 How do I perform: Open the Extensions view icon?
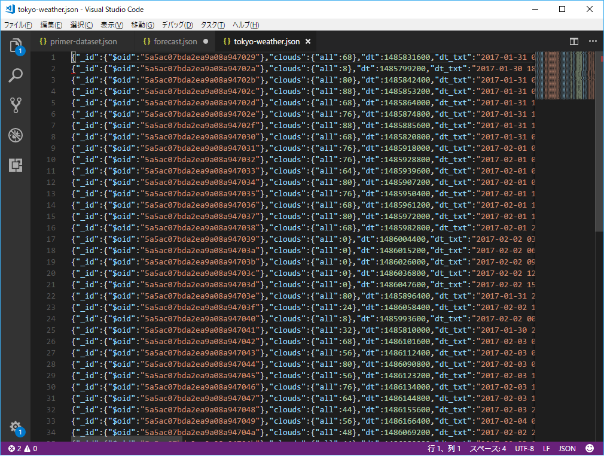tap(16, 165)
